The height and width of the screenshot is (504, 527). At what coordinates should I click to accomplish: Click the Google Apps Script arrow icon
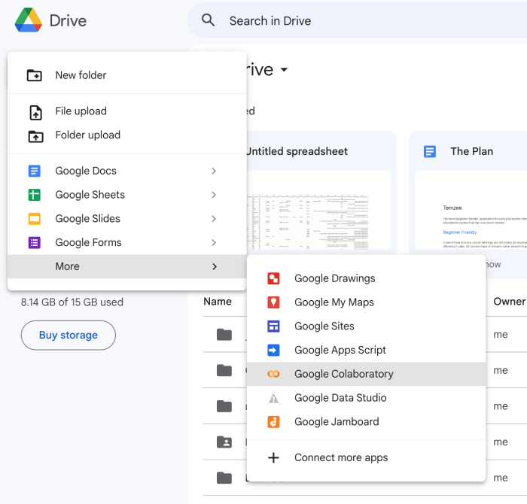273,350
